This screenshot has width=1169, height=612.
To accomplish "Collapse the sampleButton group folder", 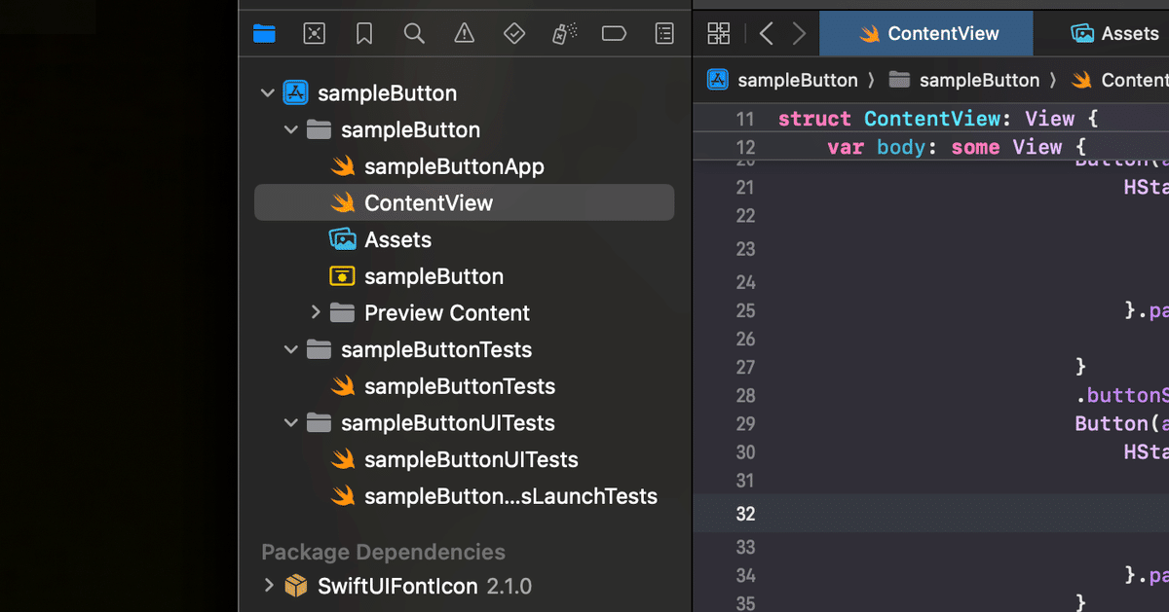I will pos(291,130).
